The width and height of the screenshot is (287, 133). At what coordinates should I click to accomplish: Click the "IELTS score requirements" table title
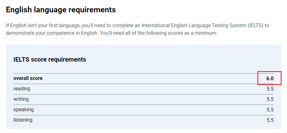coord(50,59)
